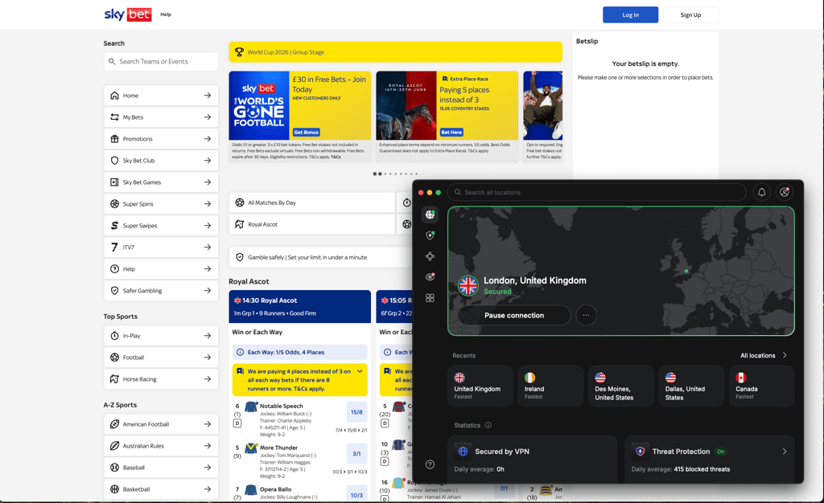
Task: Select 15/8 odds for Notable Speech
Action: click(356, 412)
